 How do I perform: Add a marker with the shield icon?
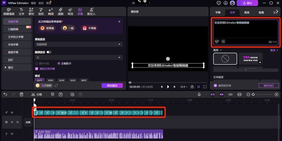(x=53, y=94)
